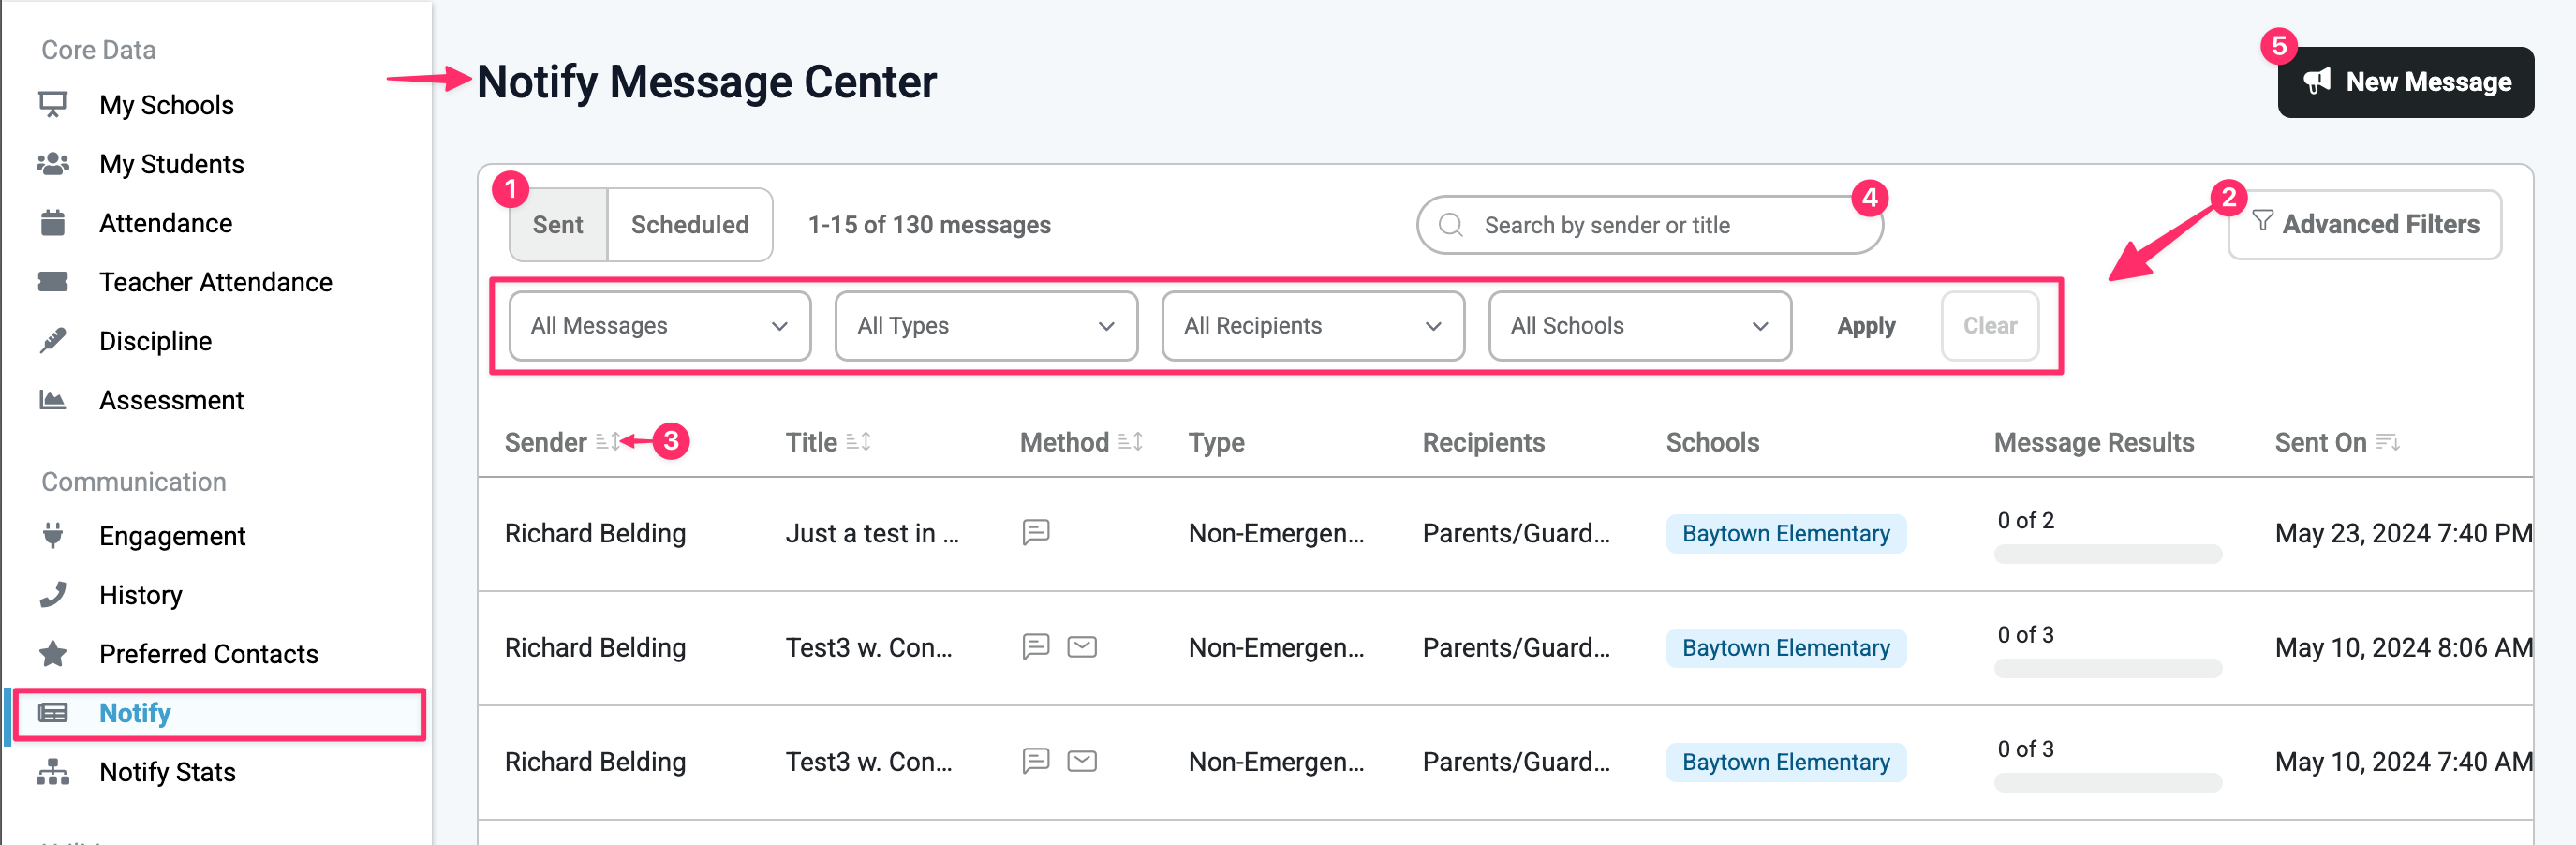
Task: Clear the message filters
Action: tap(1989, 326)
